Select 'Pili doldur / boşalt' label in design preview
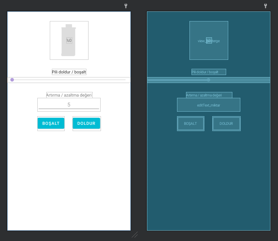The image size is (278, 241). 69,72
